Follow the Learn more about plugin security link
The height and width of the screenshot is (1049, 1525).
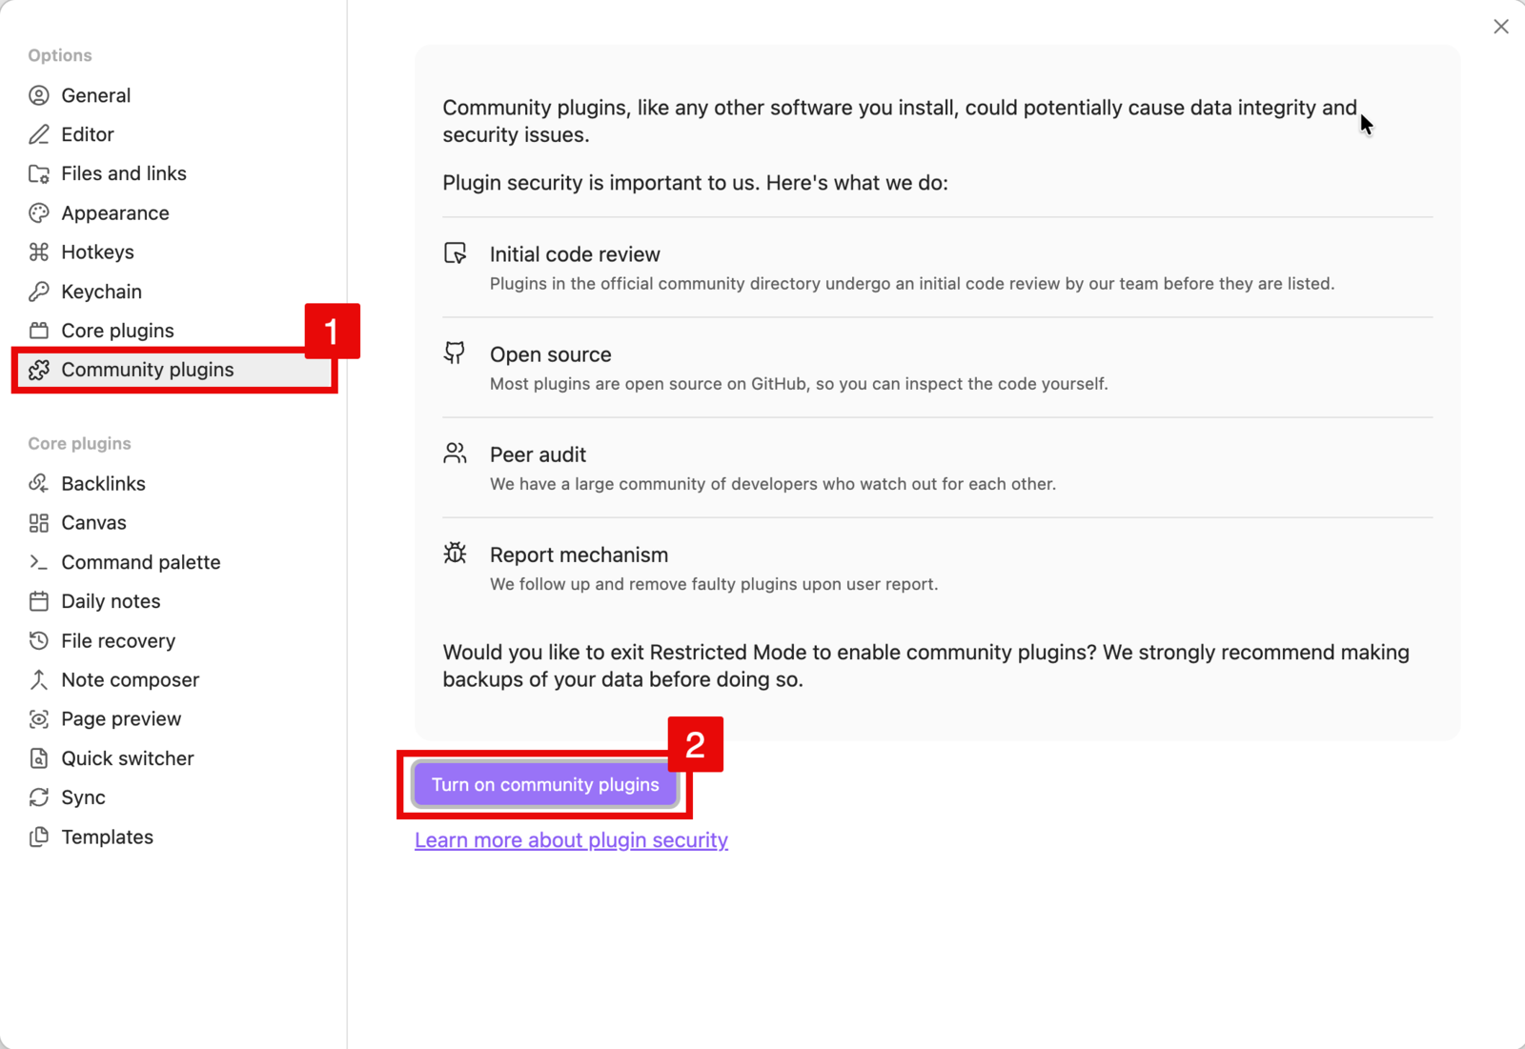(571, 840)
